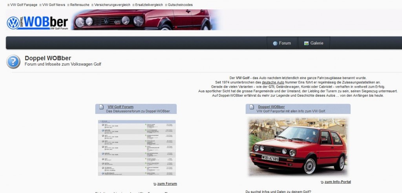
Task: Click the blue question mark icon
Action: pyautogui.click(x=13, y=62)
